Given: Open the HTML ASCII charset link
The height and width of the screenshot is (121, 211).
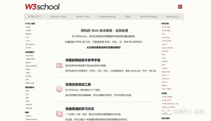Looking at the screenshot, I should 166,100.
